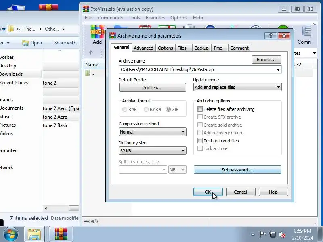
Task: Click the WinRAR icon in dialog title bar
Action: (x=113, y=35)
